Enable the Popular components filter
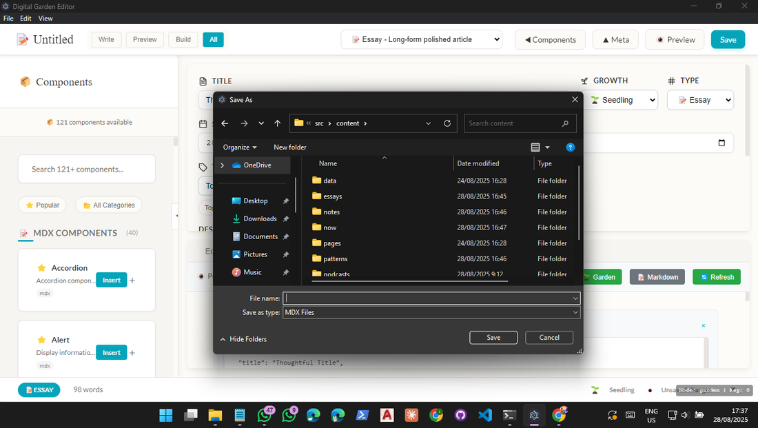Viewport: 758px width, 428px height. [x=42, y=205]
